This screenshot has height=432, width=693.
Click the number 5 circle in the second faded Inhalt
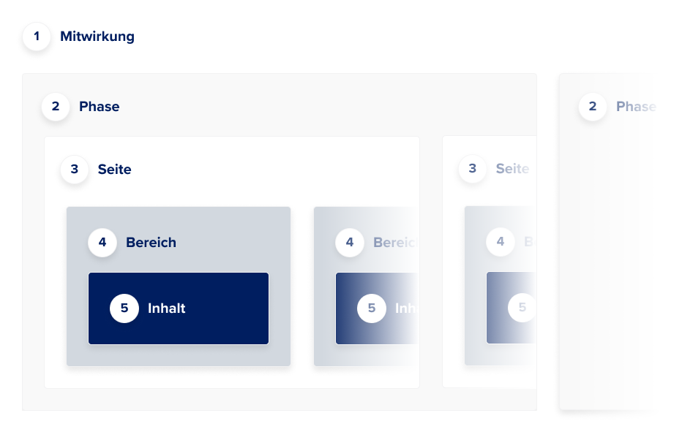[372, 308]
